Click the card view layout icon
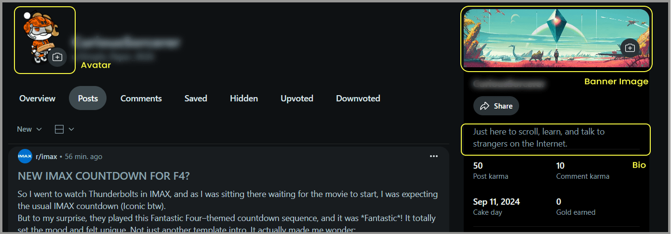The width and height of the screenshot is (671, 234). (59, 129)
